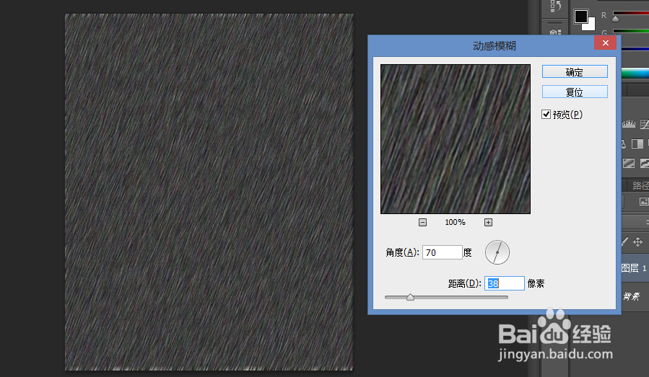Click the lock position move icon
Image resolution: width=649 pixels, height=377 pixels.
638,241
